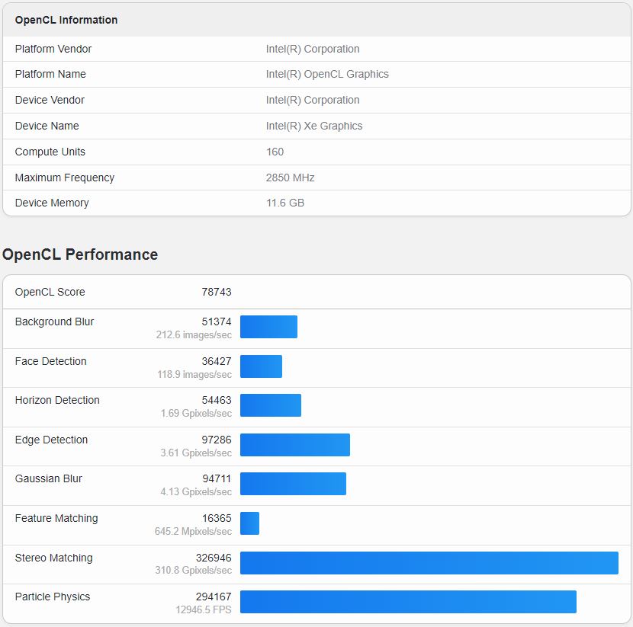Select the Background Blur benchmark label
Image resolution: width=633 pixels, height=627 pixels.
(x=53, y=321)
